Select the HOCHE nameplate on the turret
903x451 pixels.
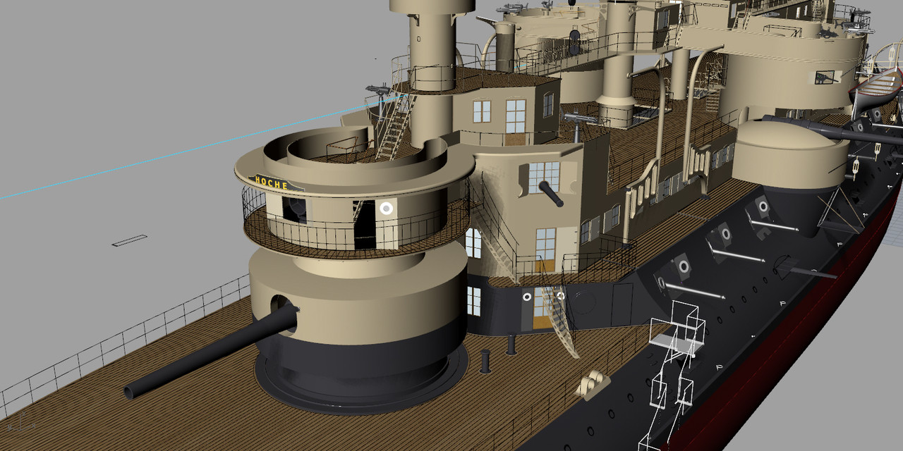point(275,183)
